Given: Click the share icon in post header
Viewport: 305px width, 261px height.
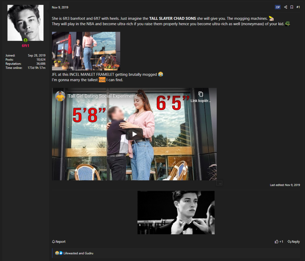Looking at the screenshot, I should pos(285,7).
